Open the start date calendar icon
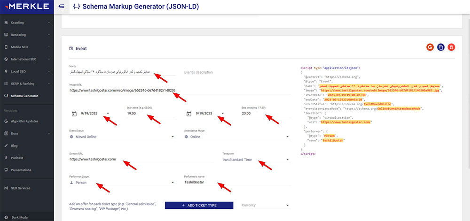470x221 pixels. coord(74,114)
